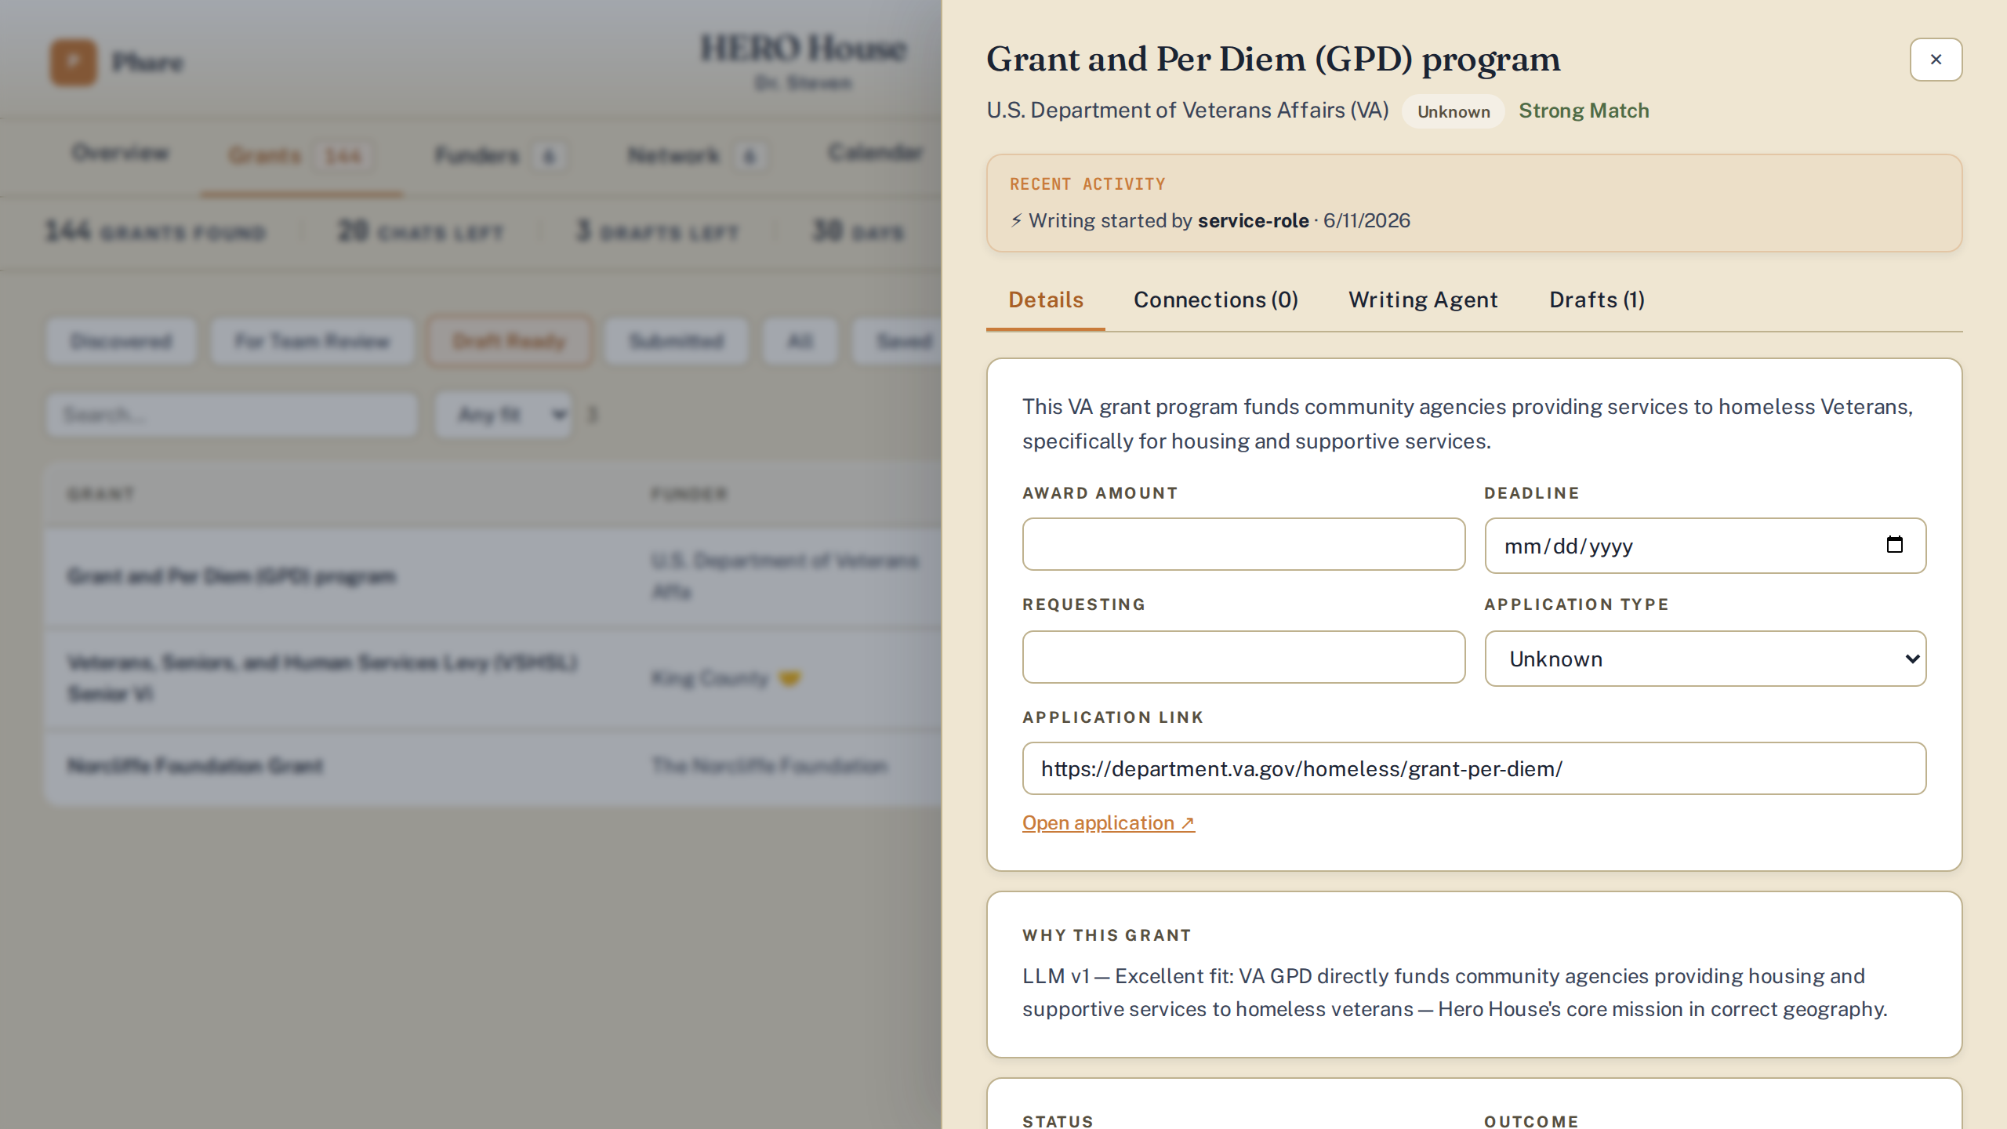The width and height of the screenshot is (2007, 1129).
Task: Open the Norcliffe Foundation Grant row
Action: coord(492,765)
